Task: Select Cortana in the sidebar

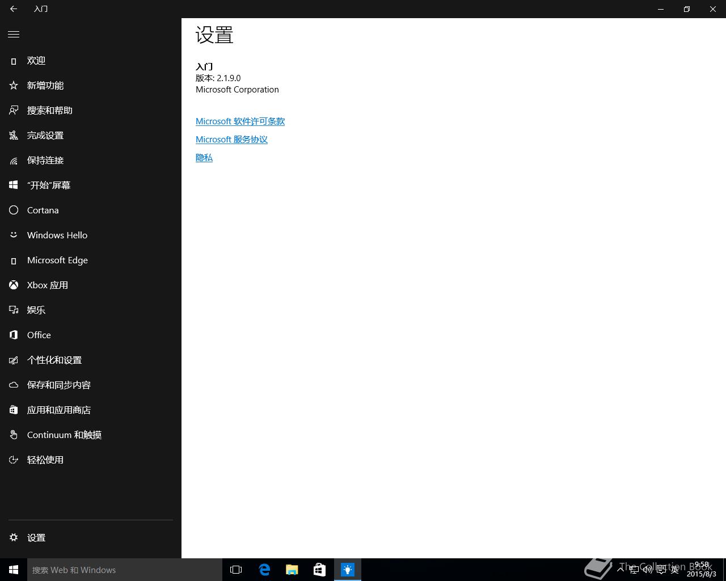Action: [91, 210]
